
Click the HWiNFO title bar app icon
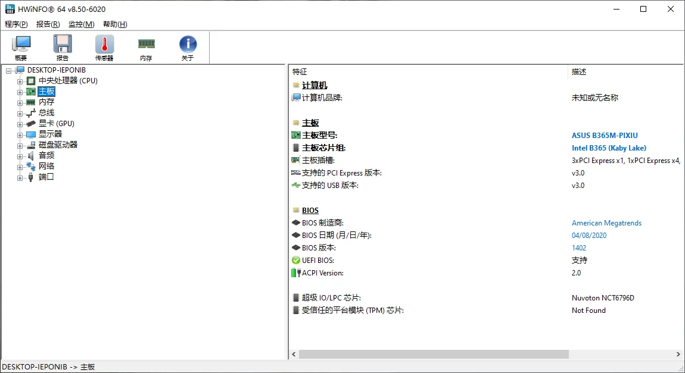click(x=10, y=9)
